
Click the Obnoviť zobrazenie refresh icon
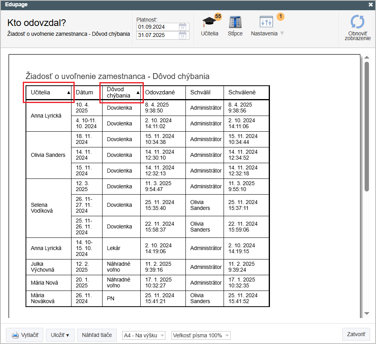(357, 22)
